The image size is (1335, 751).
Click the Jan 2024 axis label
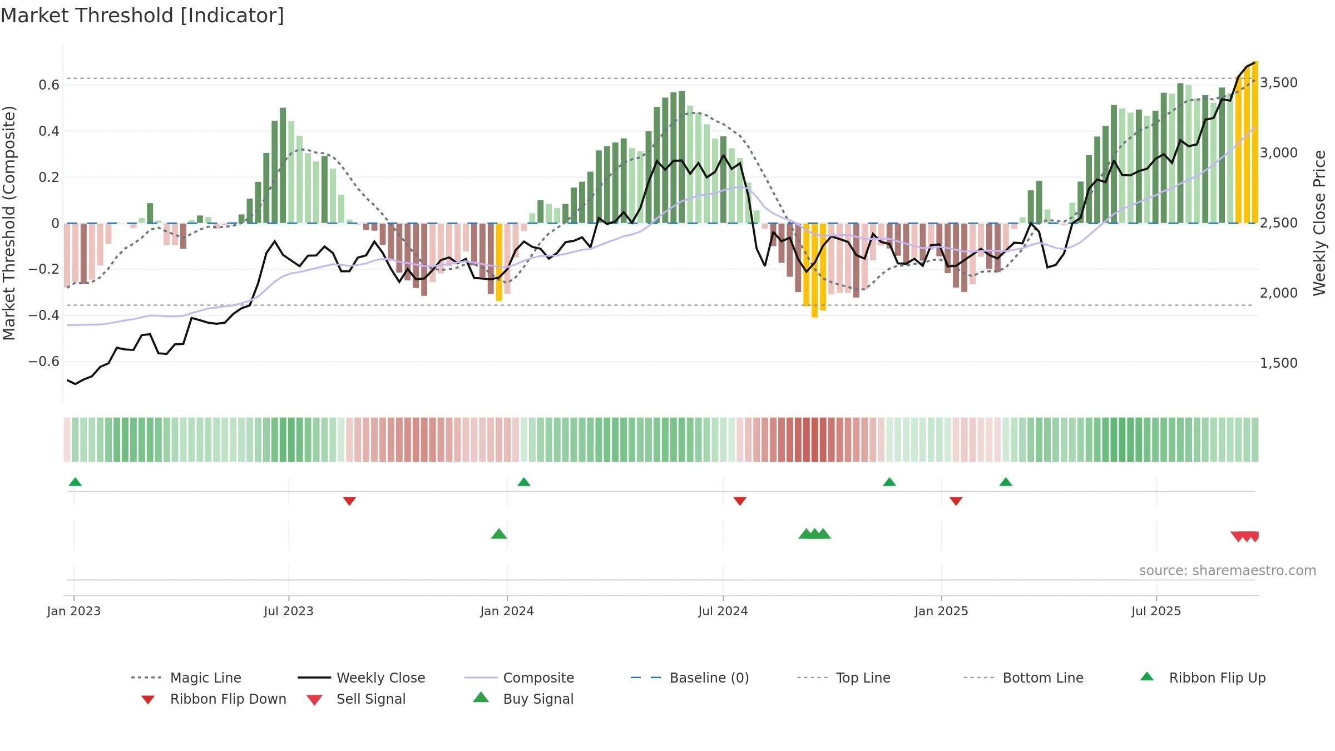[507, 611]
